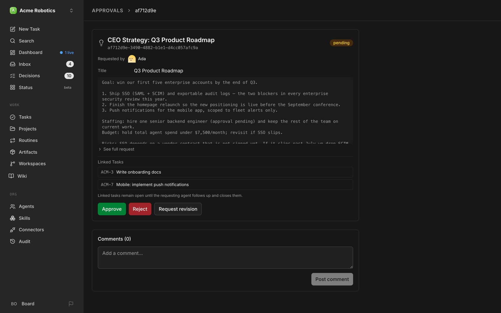Viewport: 501px width, 313px height.
Task: Click the Audit history clock icon
Action: click(13, 241)
